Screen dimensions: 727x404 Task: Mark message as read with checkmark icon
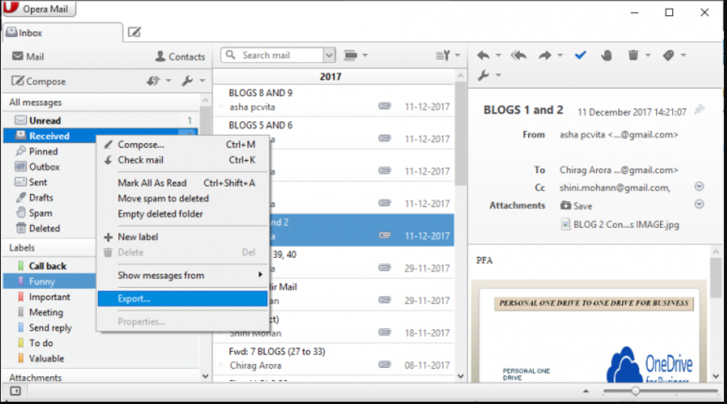(x=580, y=56)
